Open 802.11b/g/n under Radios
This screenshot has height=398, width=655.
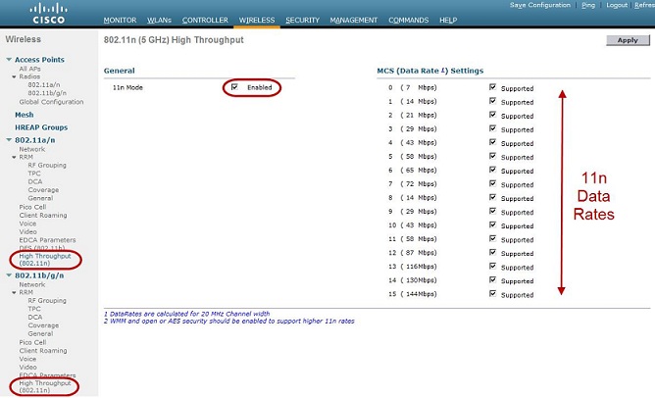click(x=47, y=93)
